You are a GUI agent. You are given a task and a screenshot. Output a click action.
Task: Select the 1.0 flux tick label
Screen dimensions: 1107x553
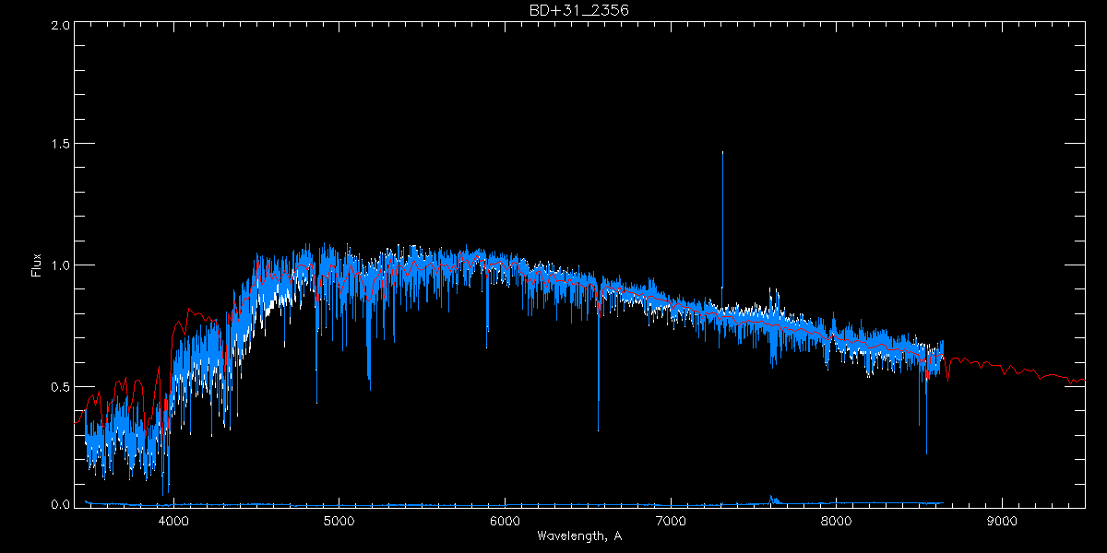click(x=60, y=265)
